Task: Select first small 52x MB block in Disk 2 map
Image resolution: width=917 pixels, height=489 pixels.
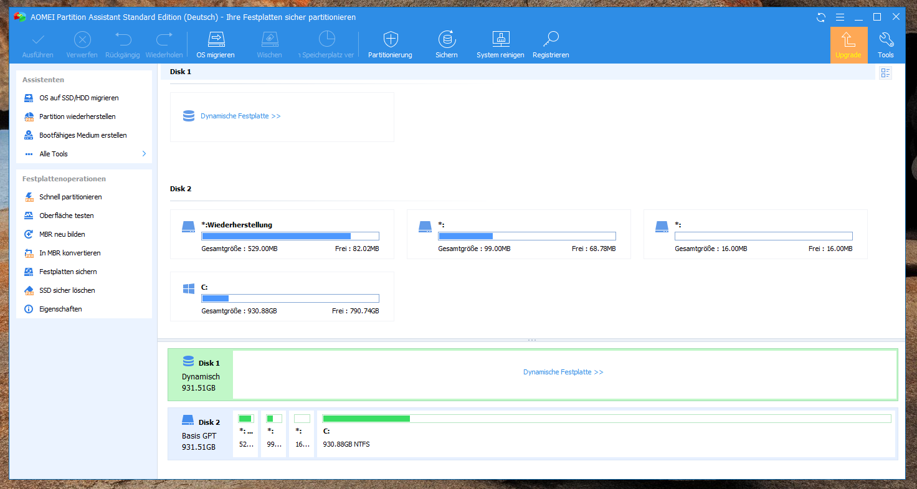Action: tap(245, 434)
